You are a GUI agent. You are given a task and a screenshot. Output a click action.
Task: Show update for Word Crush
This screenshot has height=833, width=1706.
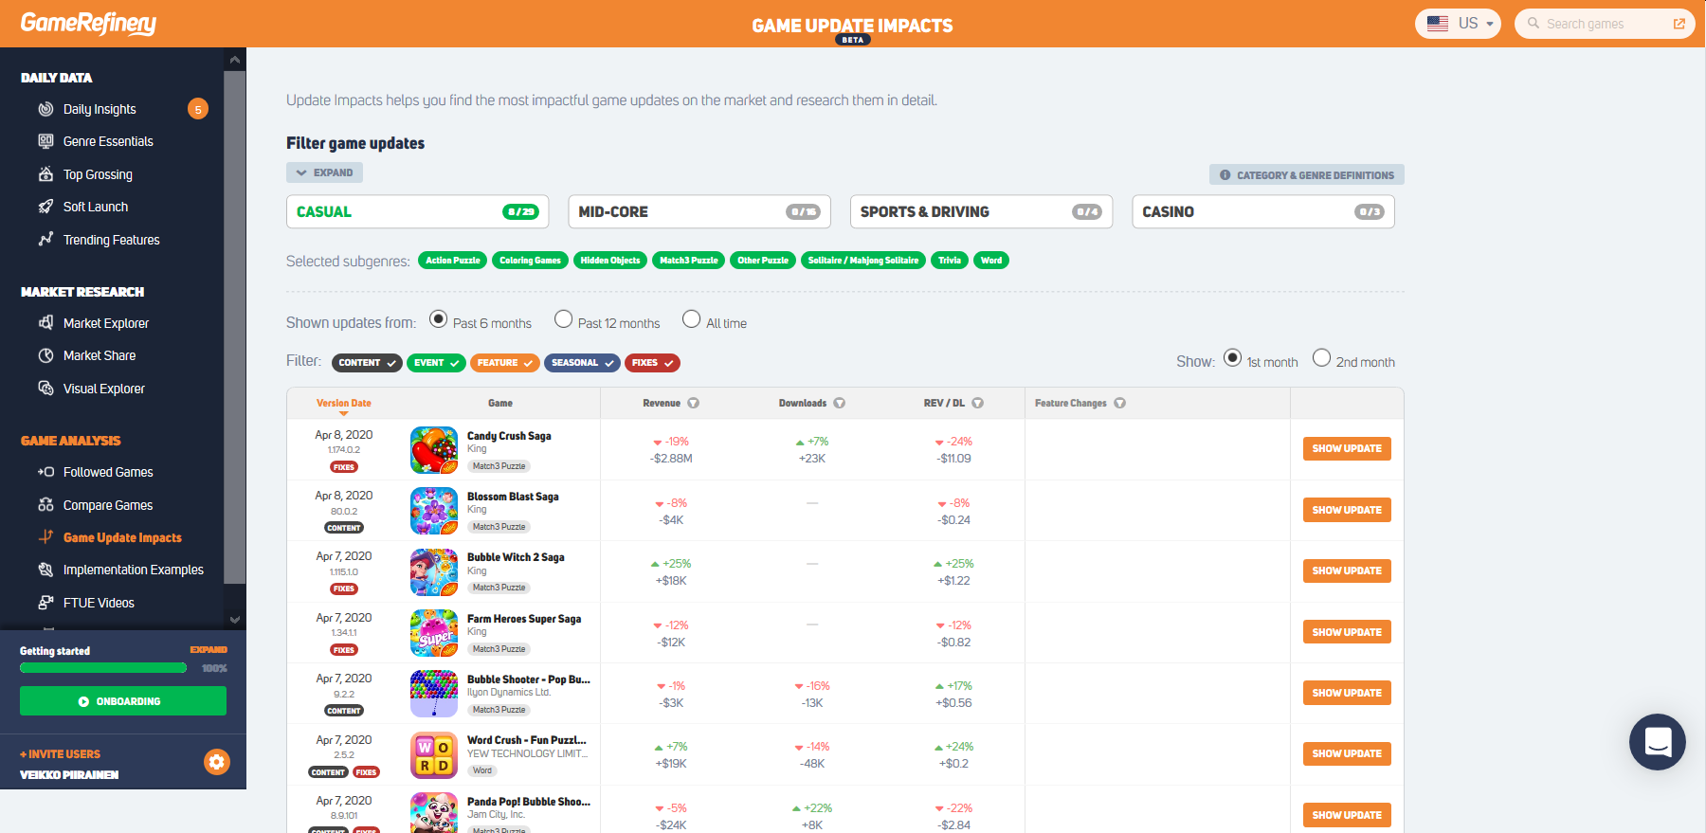point(1347,754)
